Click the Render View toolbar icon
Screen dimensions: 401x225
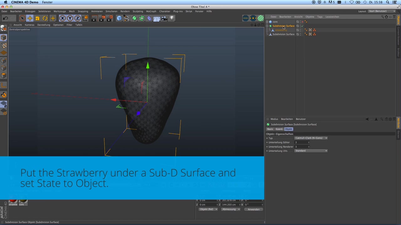(x=94, y=18)
